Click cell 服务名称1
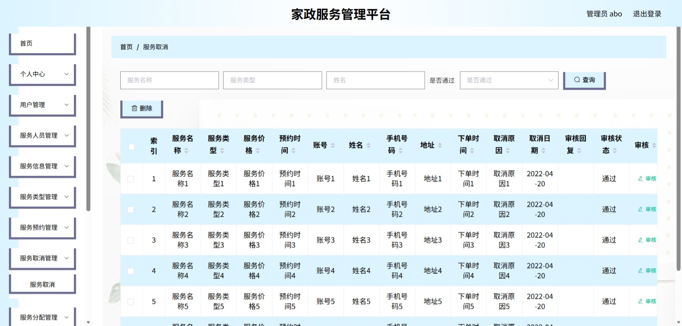Image resolution: width=682 pixels, height=326 pixels. pyautogui.click(x=183, y=179)
